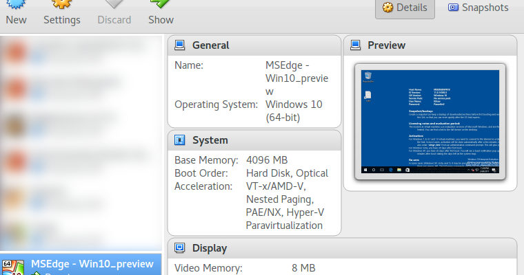Click the Windows 10 OS icon in VM list
This screenshot has width=524, height=275.
[x=12, y=267]
